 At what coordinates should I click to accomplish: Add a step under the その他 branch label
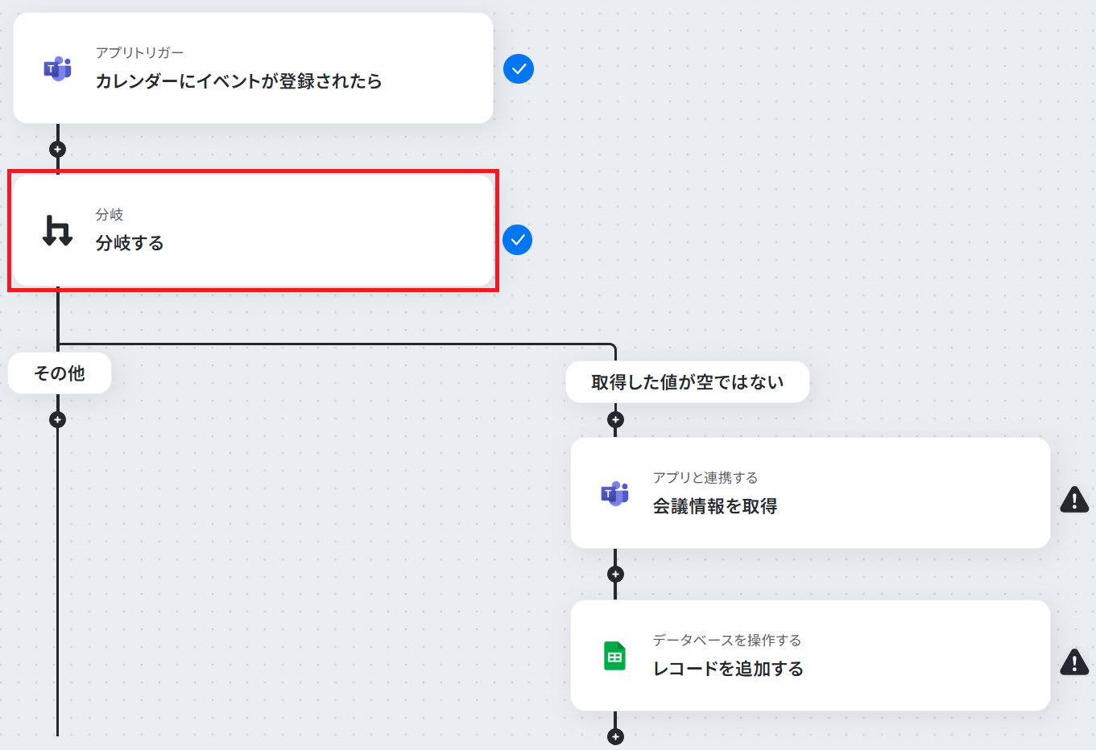[57, 419]
